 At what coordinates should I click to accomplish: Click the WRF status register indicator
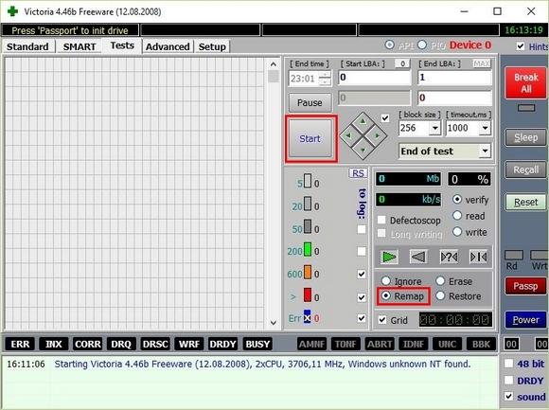point(189,344)
